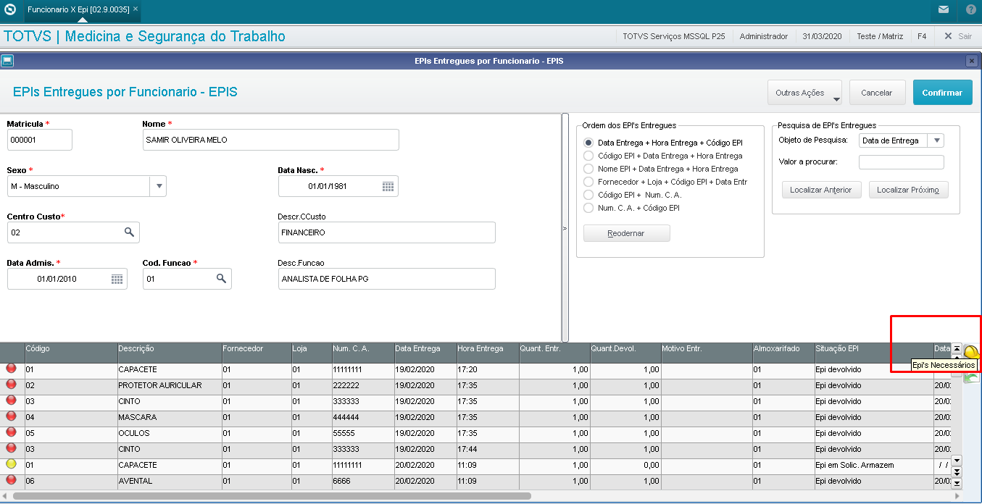Close the Funcionario X Epi tab
Screen dimensions: 982x504
(x=136, y=10)
